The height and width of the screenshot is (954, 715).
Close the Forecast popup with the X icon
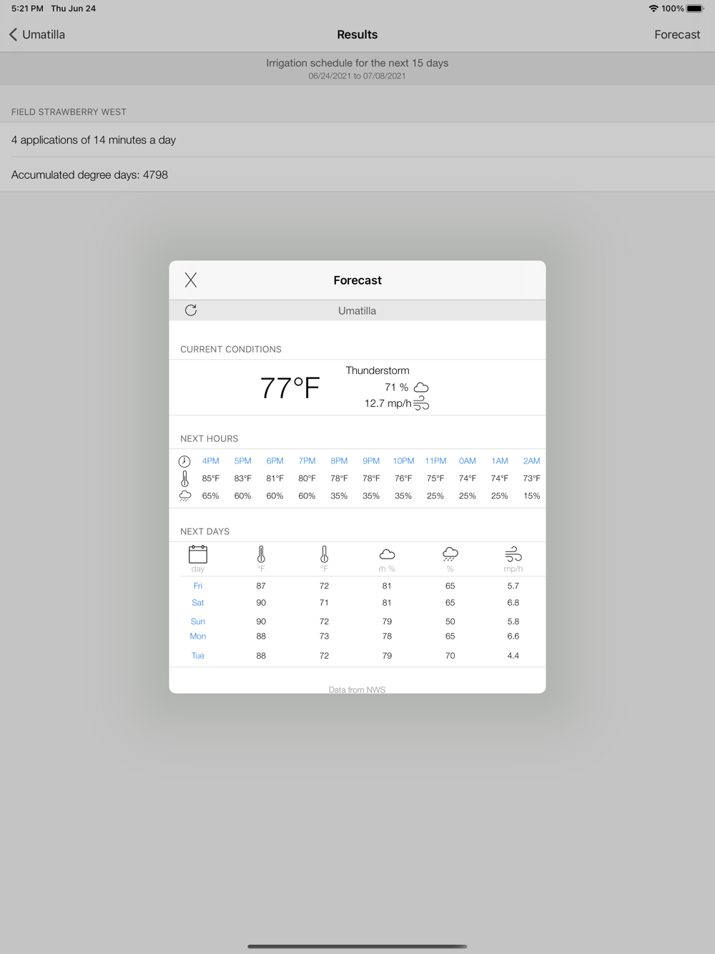[191, 280]
